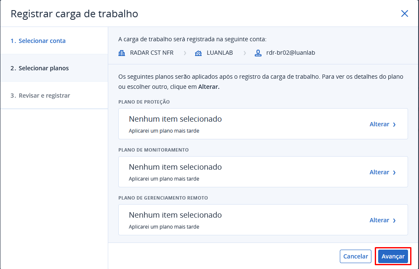Image resolution: width=419 pixels, height=269 pixels.
Task: Click the RADAR CST NFR building icon
Action: (x=122, y=53)
